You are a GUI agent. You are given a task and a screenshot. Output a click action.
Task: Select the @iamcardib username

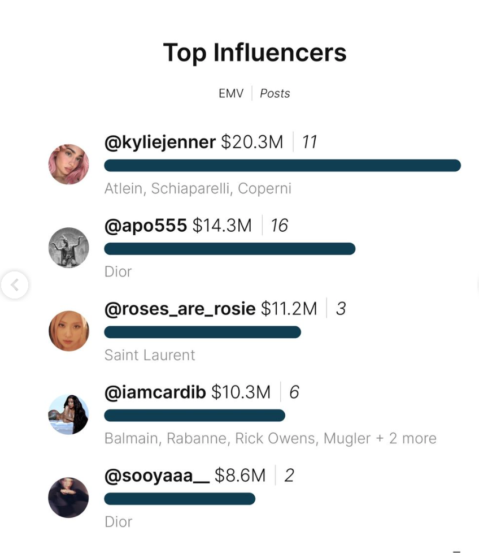tap(155, 392)
